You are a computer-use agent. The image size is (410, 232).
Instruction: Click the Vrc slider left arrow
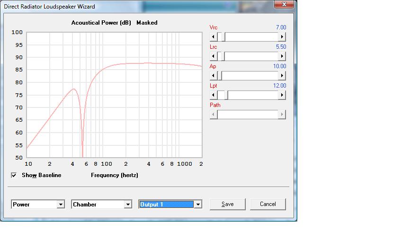coord(214,37)
